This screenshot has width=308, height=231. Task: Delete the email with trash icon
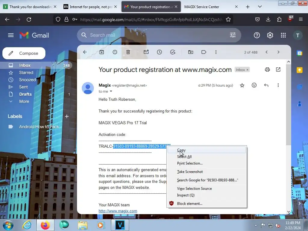coord(128,52)
